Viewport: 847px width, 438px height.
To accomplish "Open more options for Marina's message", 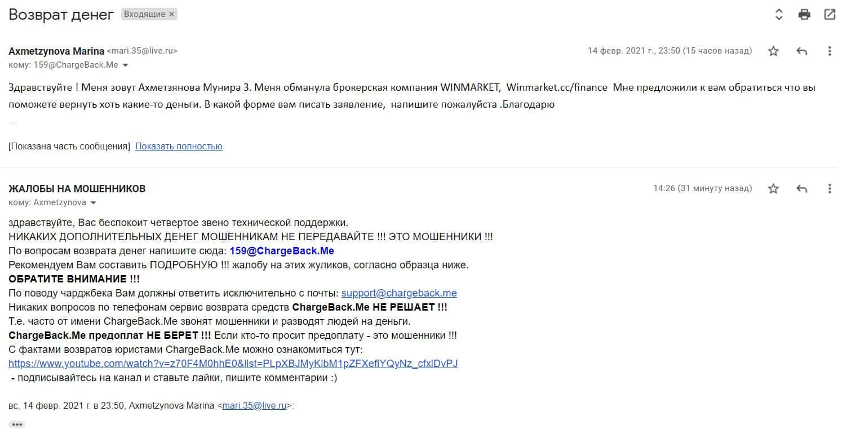I will pyautogui.click(x=830, y=51).
